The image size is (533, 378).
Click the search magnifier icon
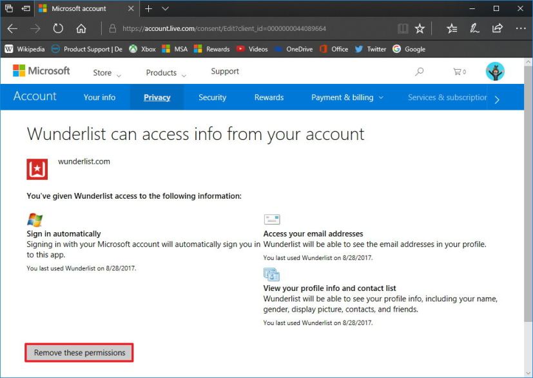click(x=420, y=72)
